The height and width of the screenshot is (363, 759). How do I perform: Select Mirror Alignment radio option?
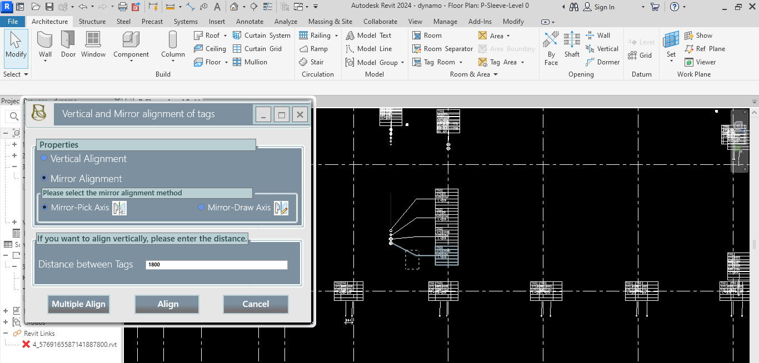pyautogui.click(x=44, y=178)
